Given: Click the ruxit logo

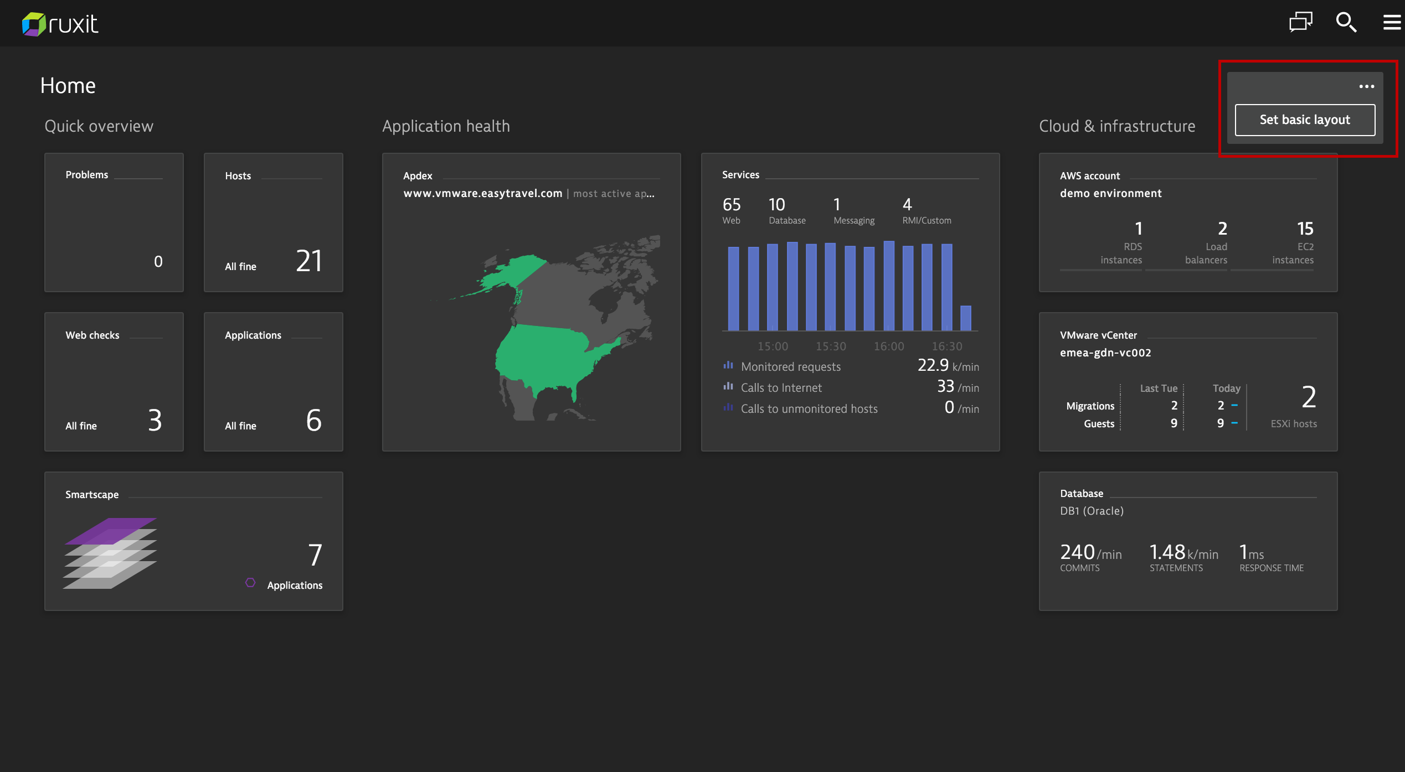Looking at the screenshot, I should (x=60, y=24).
